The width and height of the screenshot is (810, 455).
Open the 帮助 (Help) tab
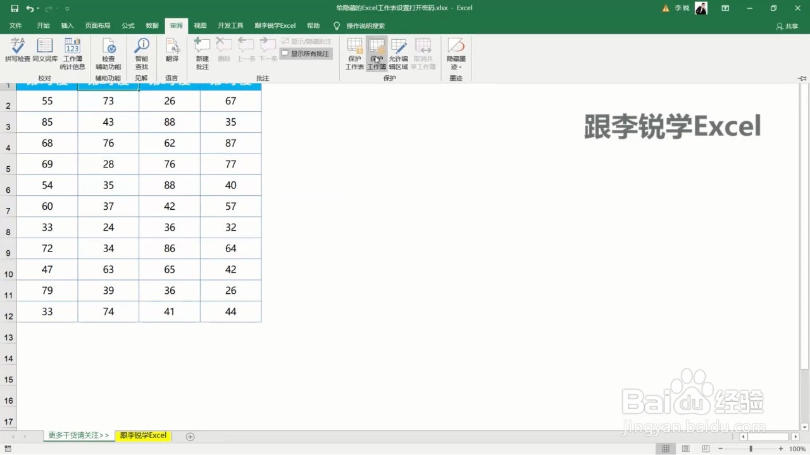tap(313, 26)
